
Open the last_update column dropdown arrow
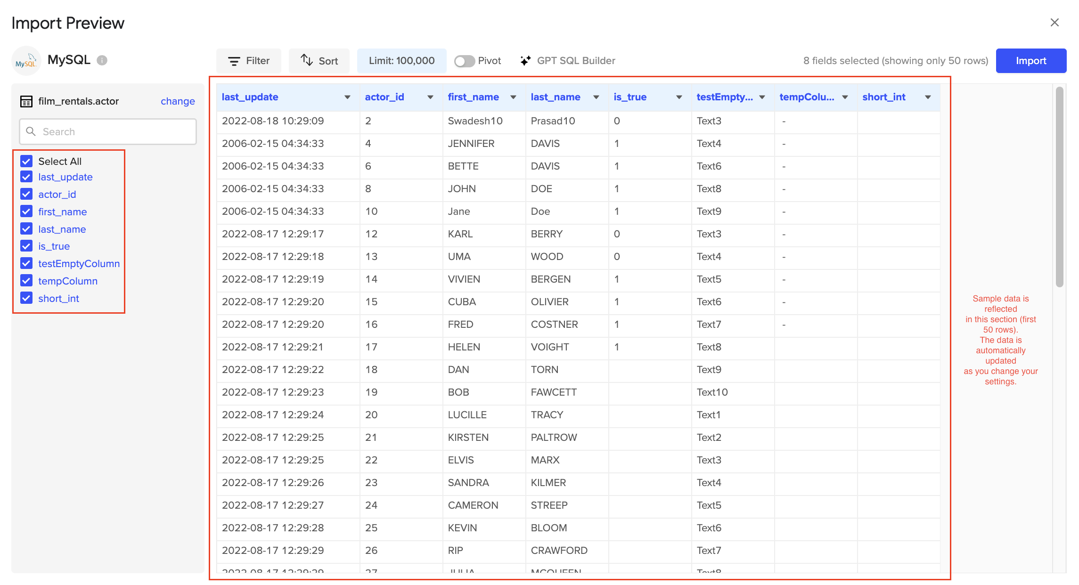pyautogui.click(x=347, y=97)
